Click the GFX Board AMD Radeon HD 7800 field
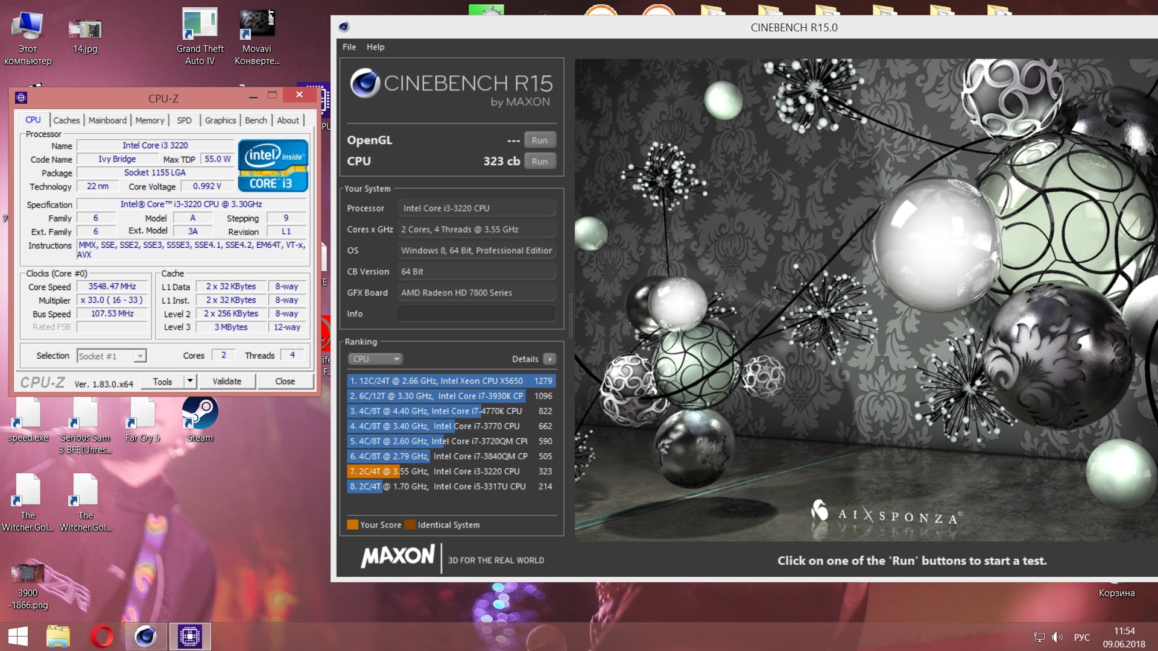 click(x=476, y=293)
